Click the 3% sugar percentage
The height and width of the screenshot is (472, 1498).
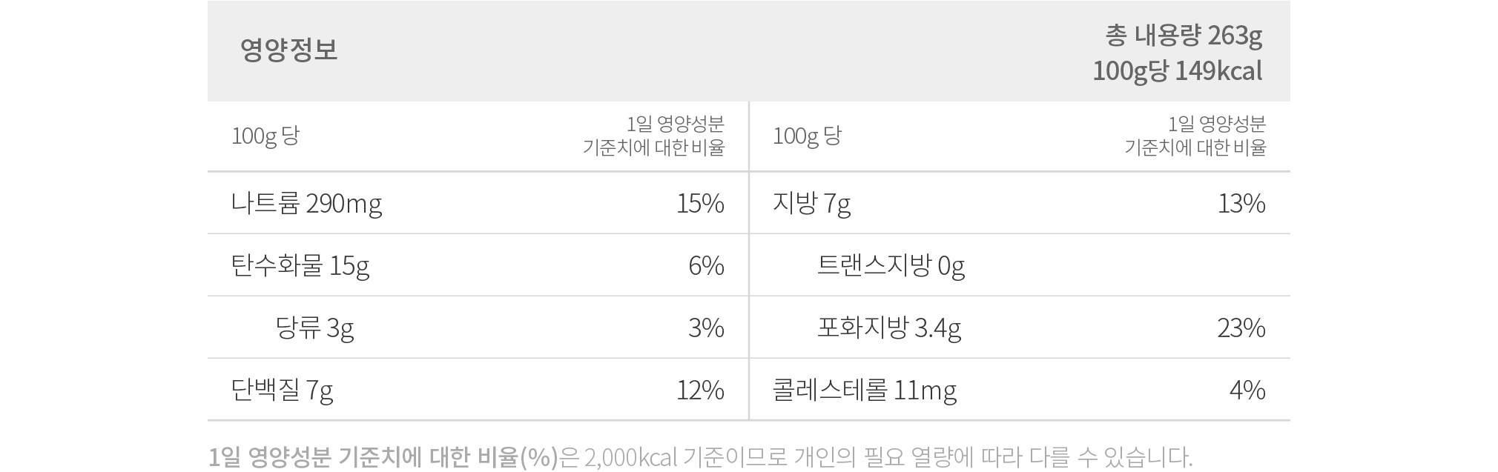tap(706, 328)
